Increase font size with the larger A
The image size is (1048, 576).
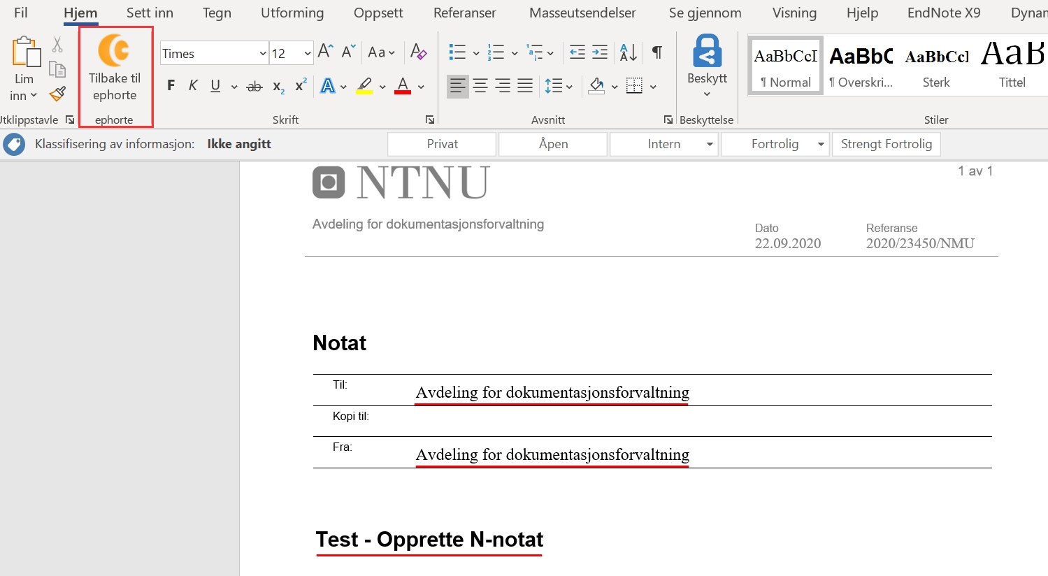(x=326, y=52)
